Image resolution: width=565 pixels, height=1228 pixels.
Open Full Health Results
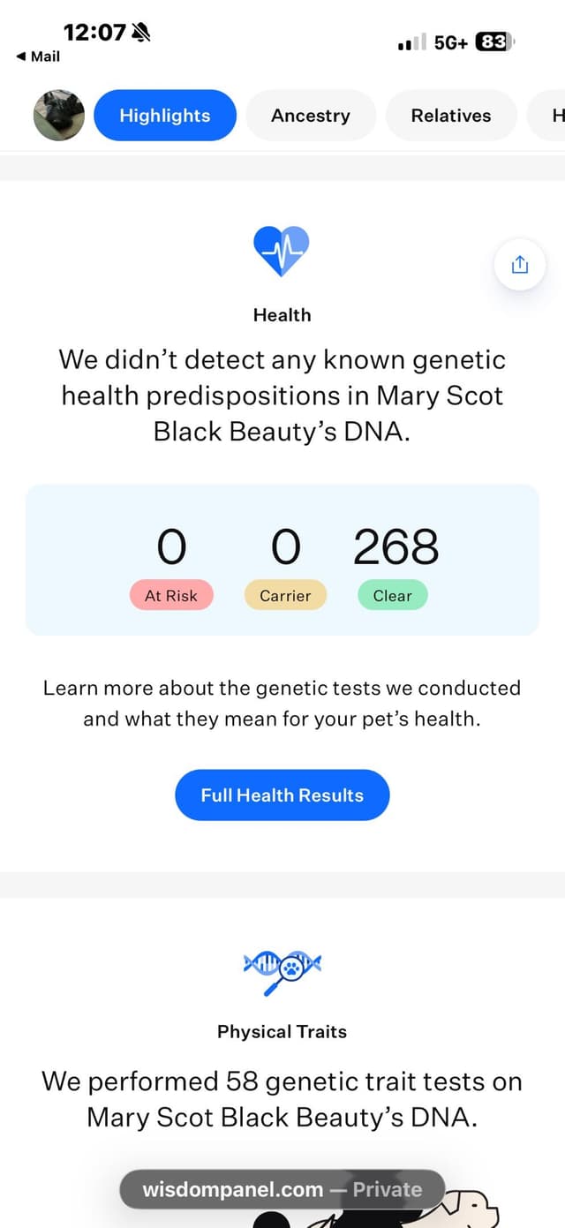point(282,795)
